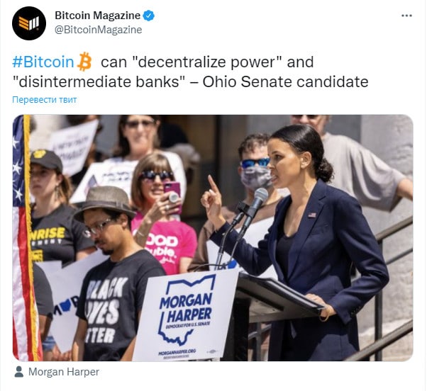Click the pink phone held by woman
This screenshot has height=391, width=427.
[x=173, y=194]
